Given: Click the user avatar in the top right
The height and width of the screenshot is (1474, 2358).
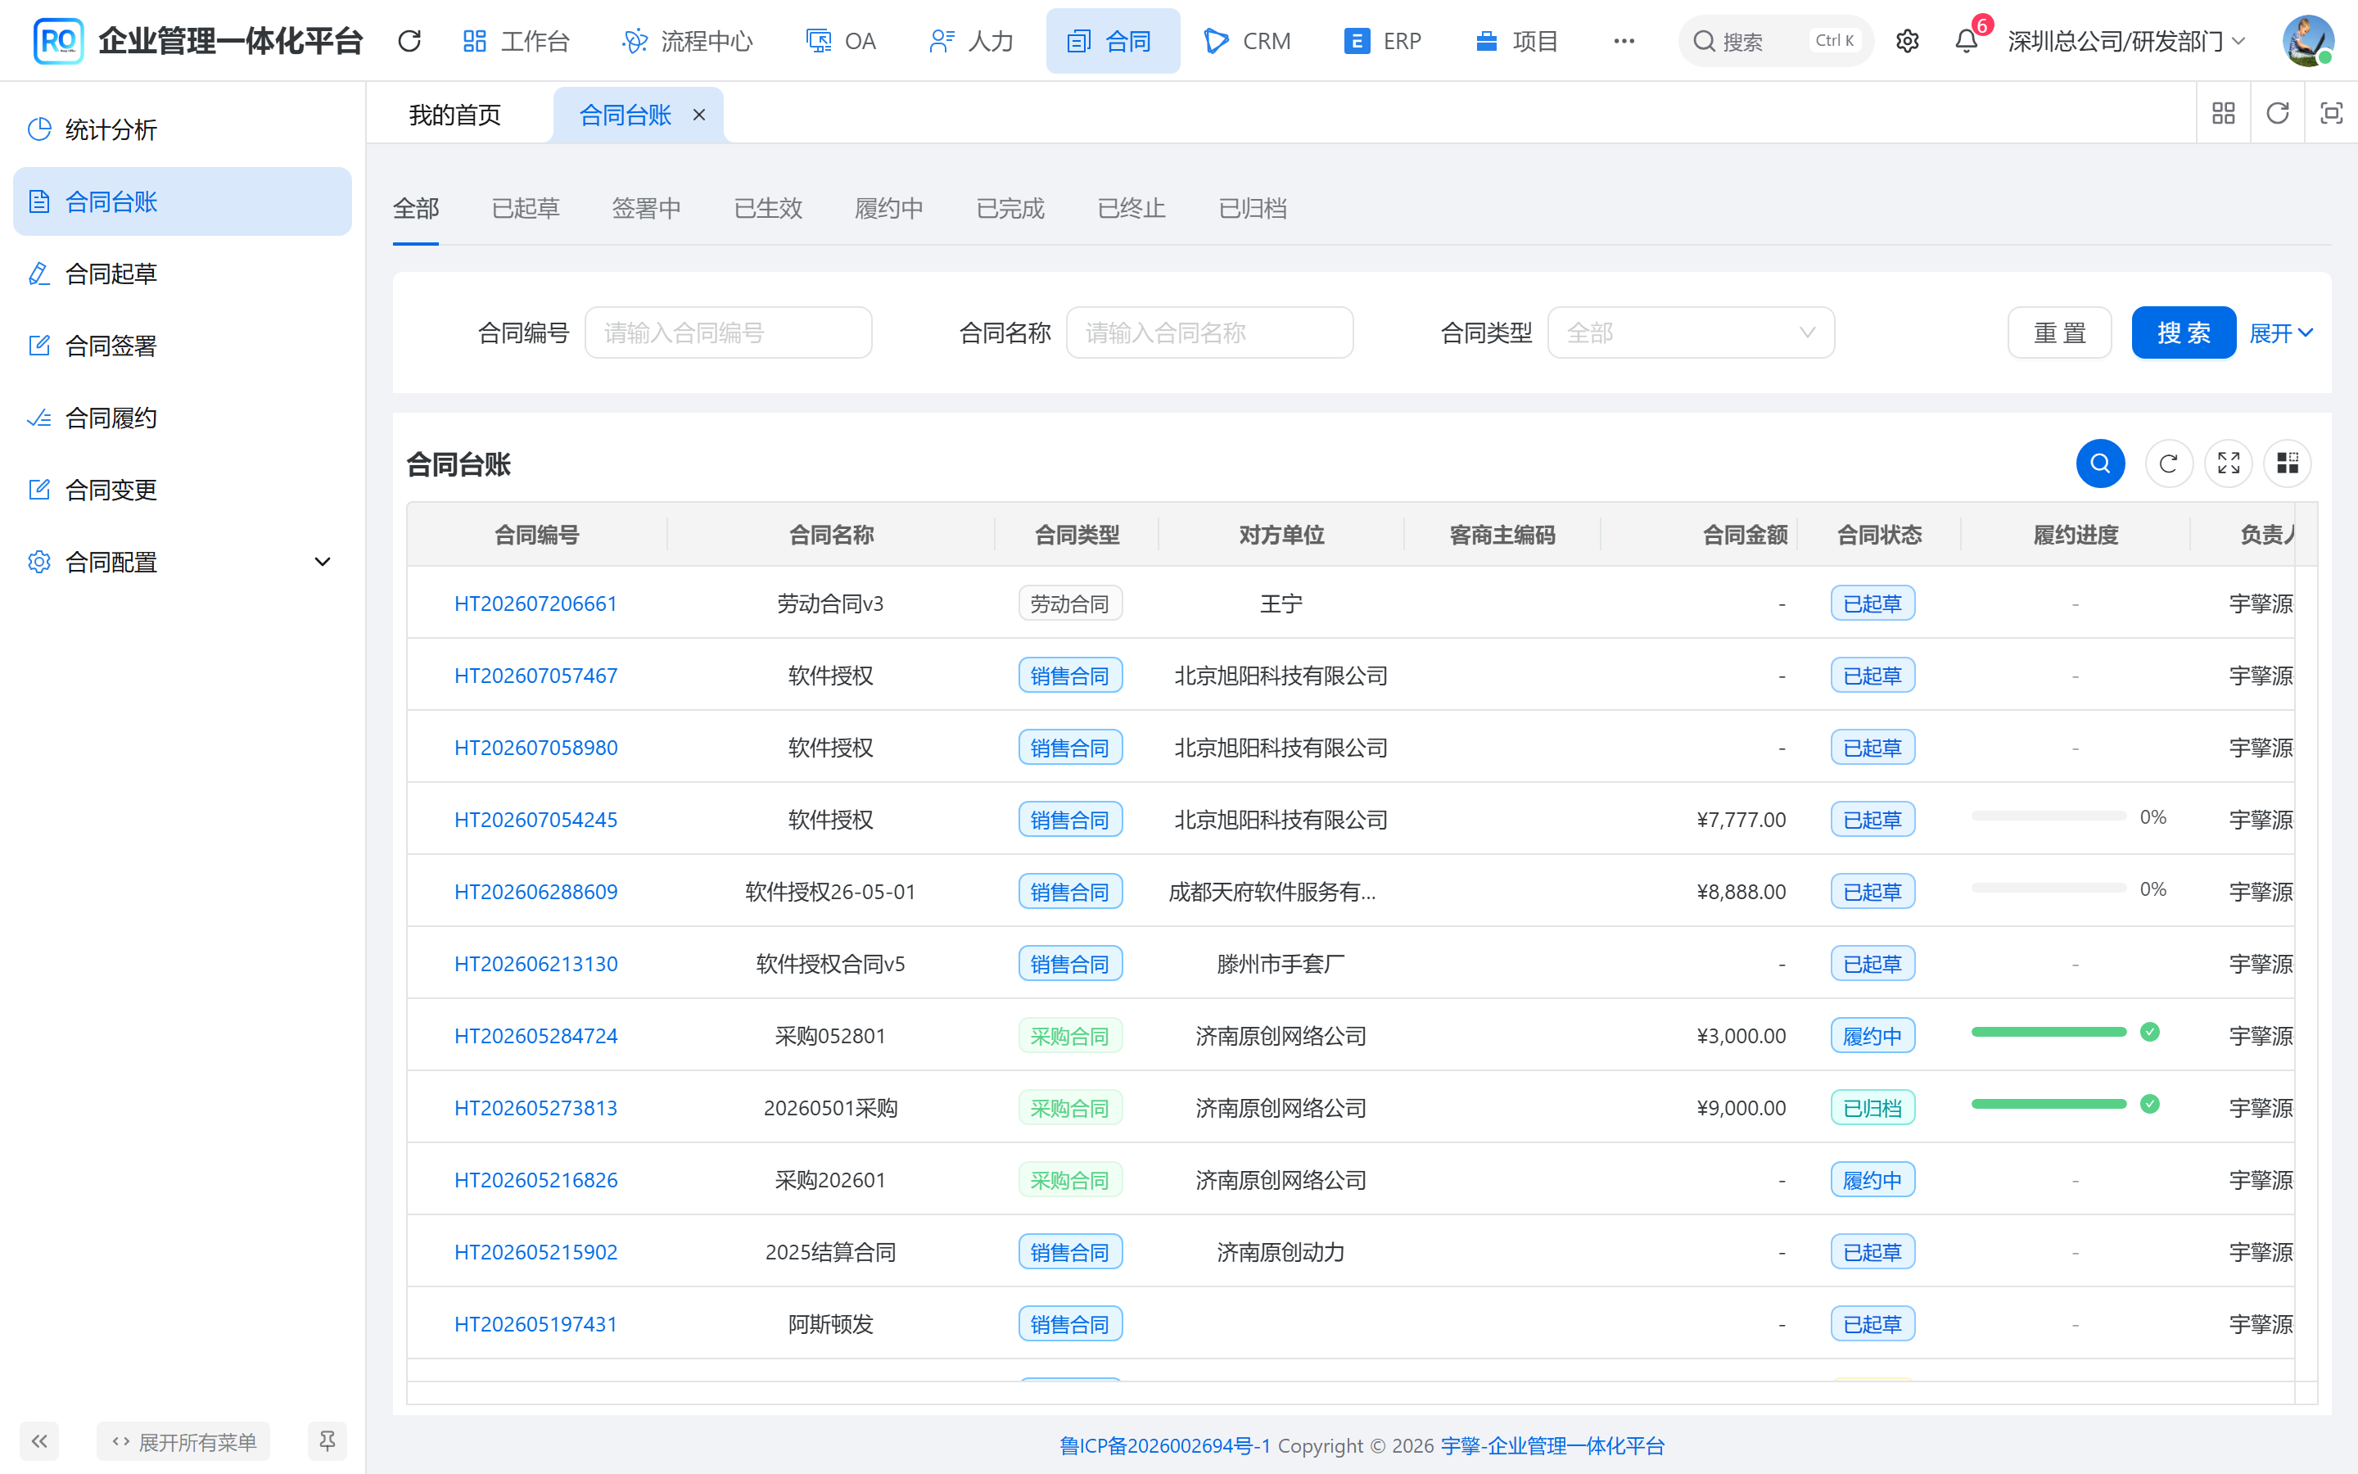Looking at the screenshot, I should (2307, 41).
